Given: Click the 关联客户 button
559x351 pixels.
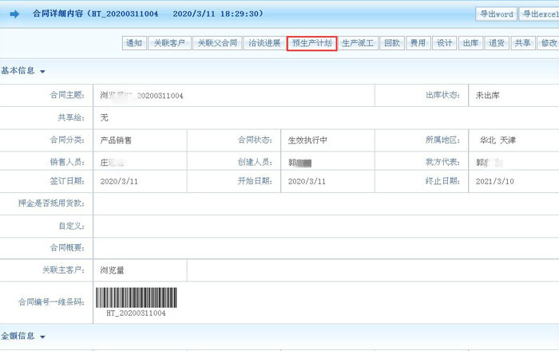Looking at the screenshot, I should click(x=168, y=43).
